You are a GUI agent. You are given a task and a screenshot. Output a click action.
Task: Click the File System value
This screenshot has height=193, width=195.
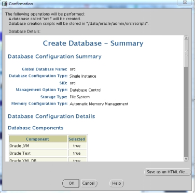tap(80, 97)
